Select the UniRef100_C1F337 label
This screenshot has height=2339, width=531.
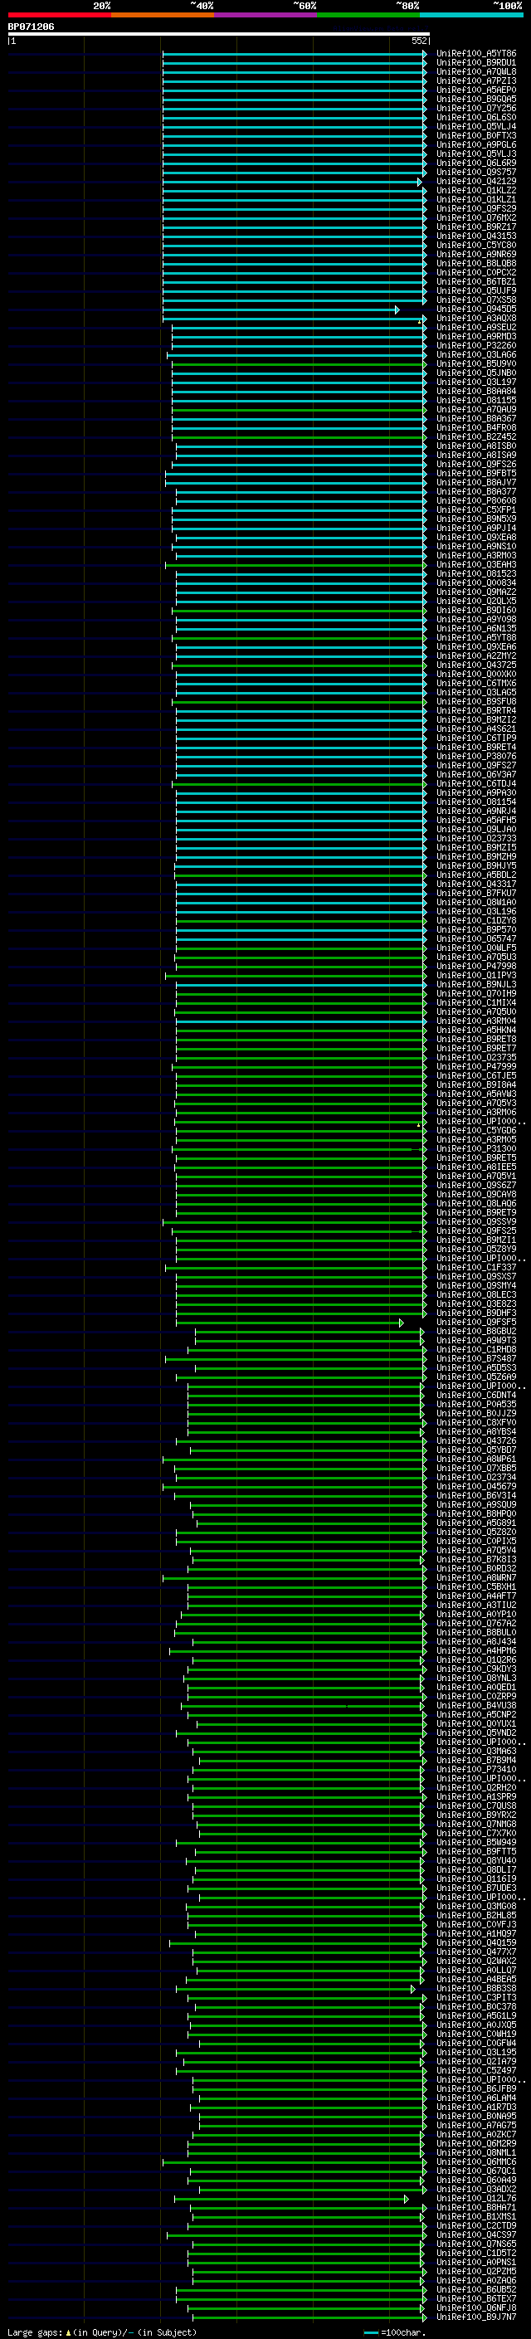click(476, 1268)
